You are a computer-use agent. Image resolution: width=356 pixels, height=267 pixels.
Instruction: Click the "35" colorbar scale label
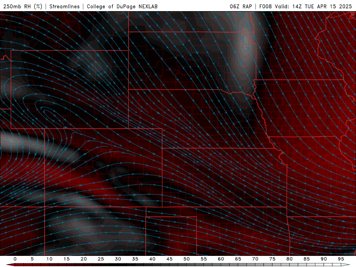point(135,259)
